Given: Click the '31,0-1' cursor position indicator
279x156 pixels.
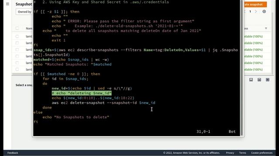Looking at the screenshot, I should click(x=204, y=132).
